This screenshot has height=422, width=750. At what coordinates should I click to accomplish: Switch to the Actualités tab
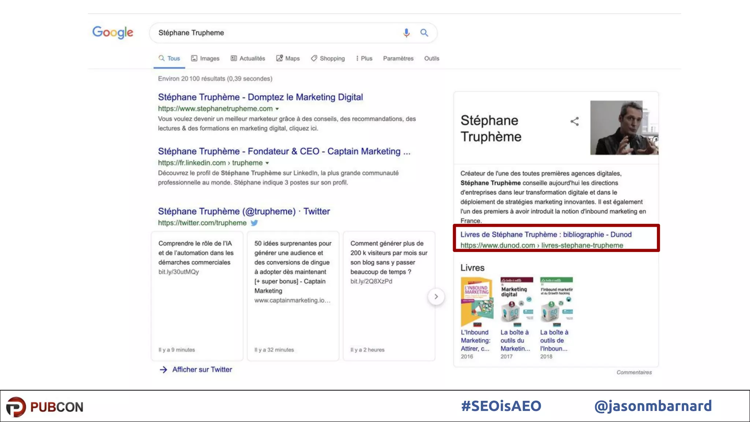point(248,58)
